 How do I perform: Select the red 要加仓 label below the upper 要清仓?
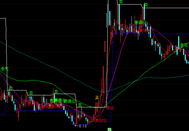click(x=145, y=30)
